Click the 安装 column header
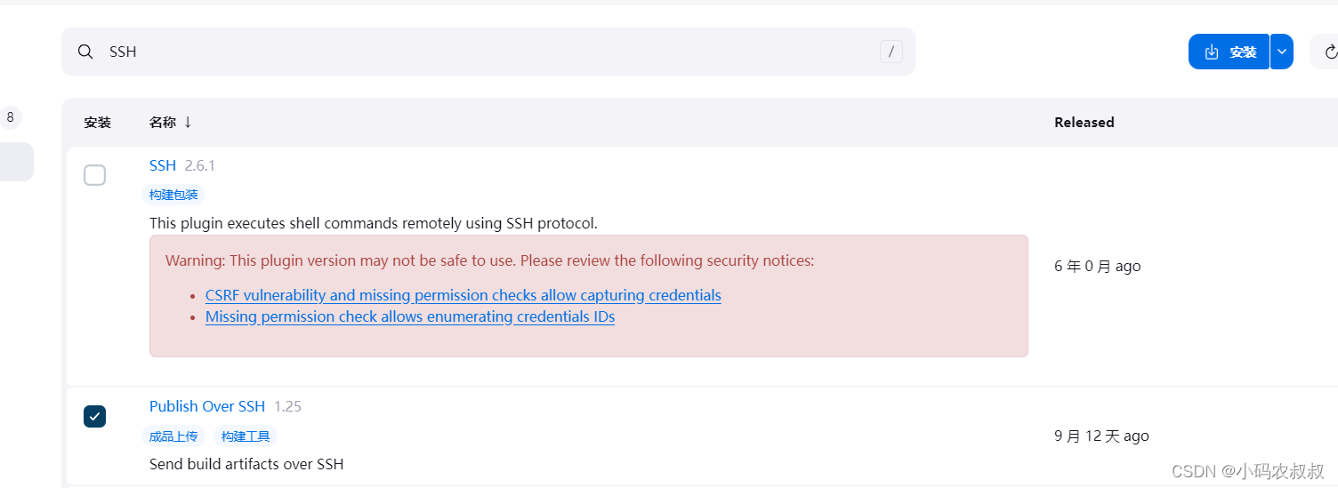 pyautogui.click(x=98, y=123)
